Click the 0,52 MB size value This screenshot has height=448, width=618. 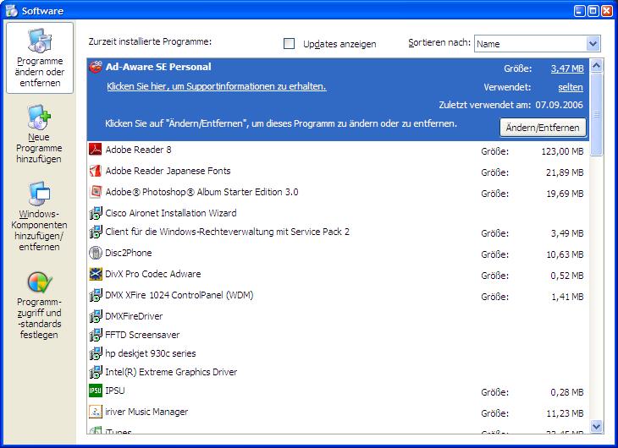click(566, 276)
